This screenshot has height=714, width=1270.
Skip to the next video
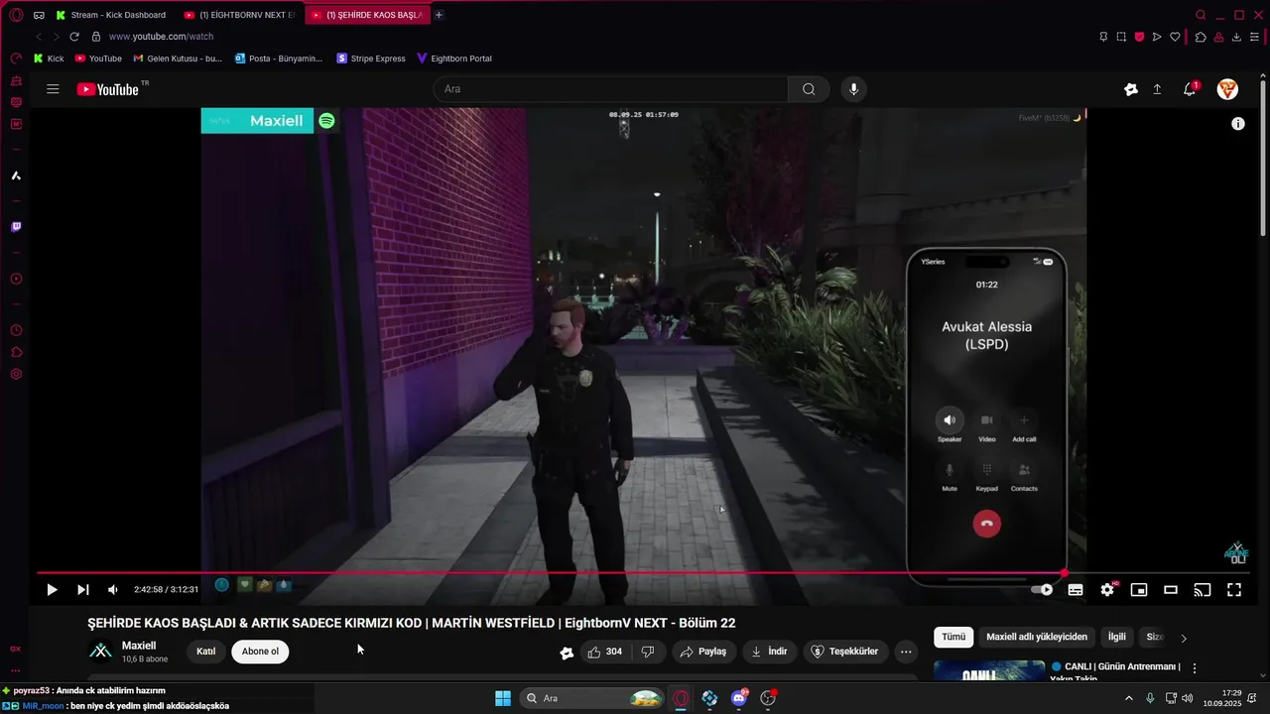coord(83,589)
